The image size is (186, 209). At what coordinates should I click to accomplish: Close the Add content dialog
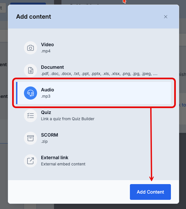tap(166, 17)
